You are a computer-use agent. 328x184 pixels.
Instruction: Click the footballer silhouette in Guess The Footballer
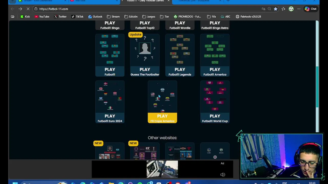145,48
